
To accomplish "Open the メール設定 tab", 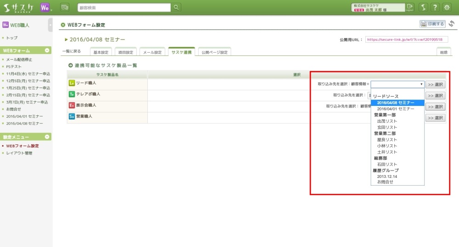I will 152,52.
